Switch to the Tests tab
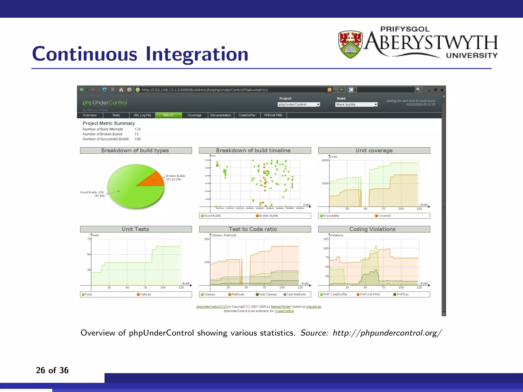This screenshot has width=523, height=392. coord(116,115)
